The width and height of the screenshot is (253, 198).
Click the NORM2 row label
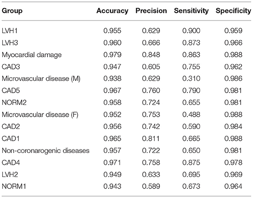click(x=14, y=103)
